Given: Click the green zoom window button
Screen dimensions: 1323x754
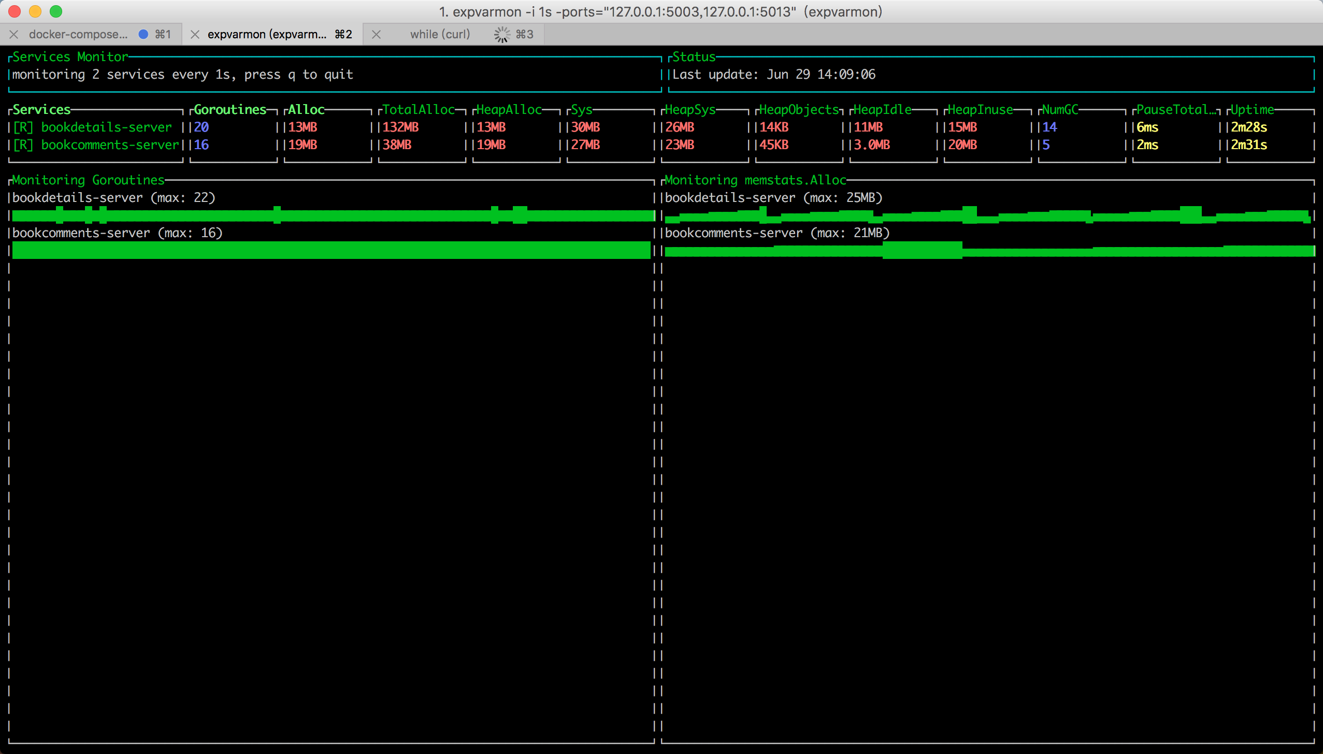Looking at the screenshot, I should 56,11.
